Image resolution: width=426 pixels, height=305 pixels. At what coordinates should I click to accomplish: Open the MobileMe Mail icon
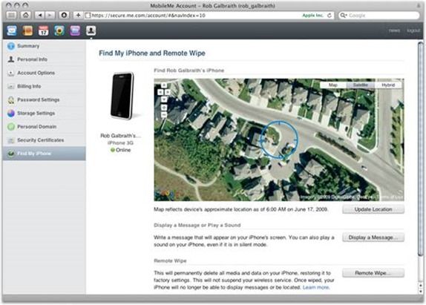pos(11,30)
